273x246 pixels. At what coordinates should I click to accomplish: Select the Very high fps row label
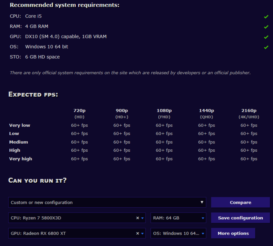coord(21,159)
